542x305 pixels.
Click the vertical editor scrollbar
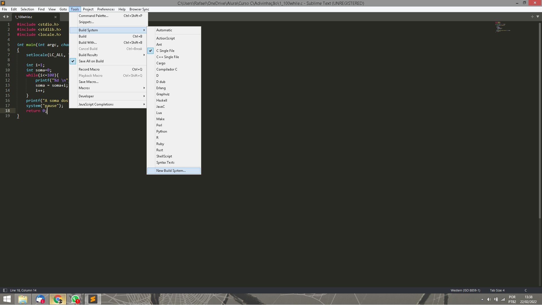(540, 120)
